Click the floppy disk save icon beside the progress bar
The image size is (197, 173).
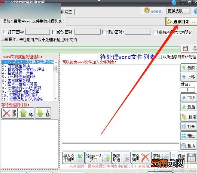point(185,48)
